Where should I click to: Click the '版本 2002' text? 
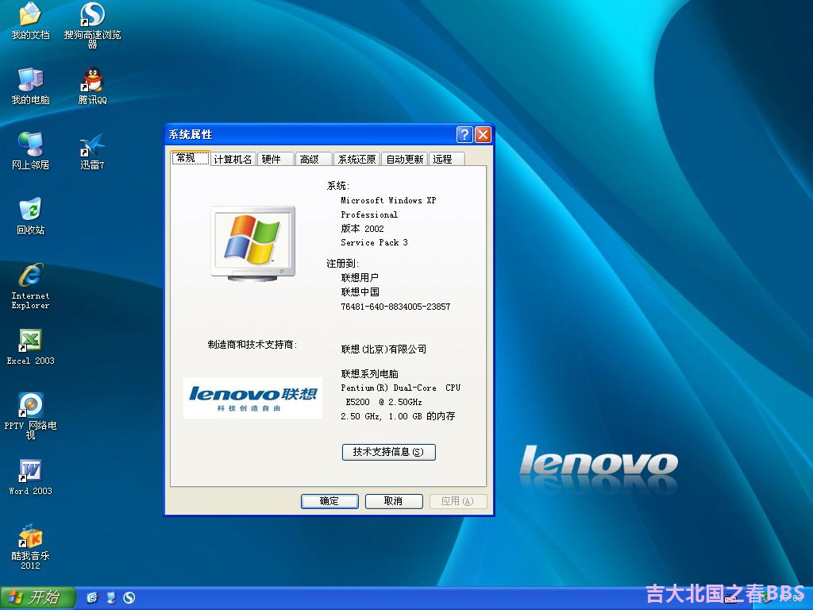point(362,229)
